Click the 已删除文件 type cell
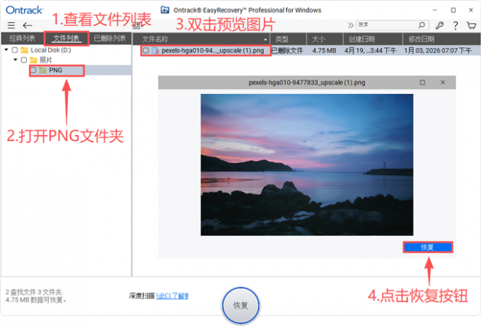481x328 pixels. click(x=287, y=51)
